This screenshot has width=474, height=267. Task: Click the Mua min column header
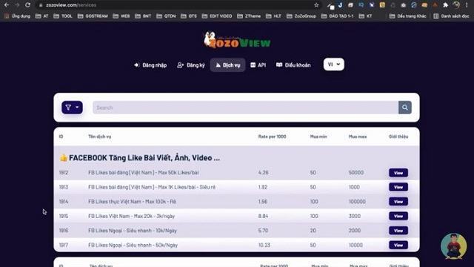(318, 136)
